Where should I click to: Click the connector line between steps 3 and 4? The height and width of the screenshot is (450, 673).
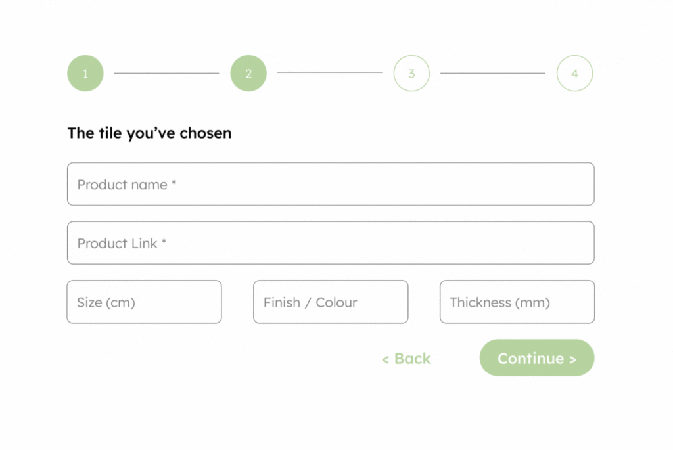pos(492,73)
